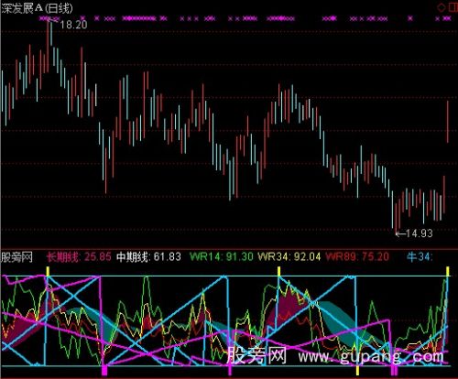Click the last tall red candlestick at the right edge

[448, 122]
